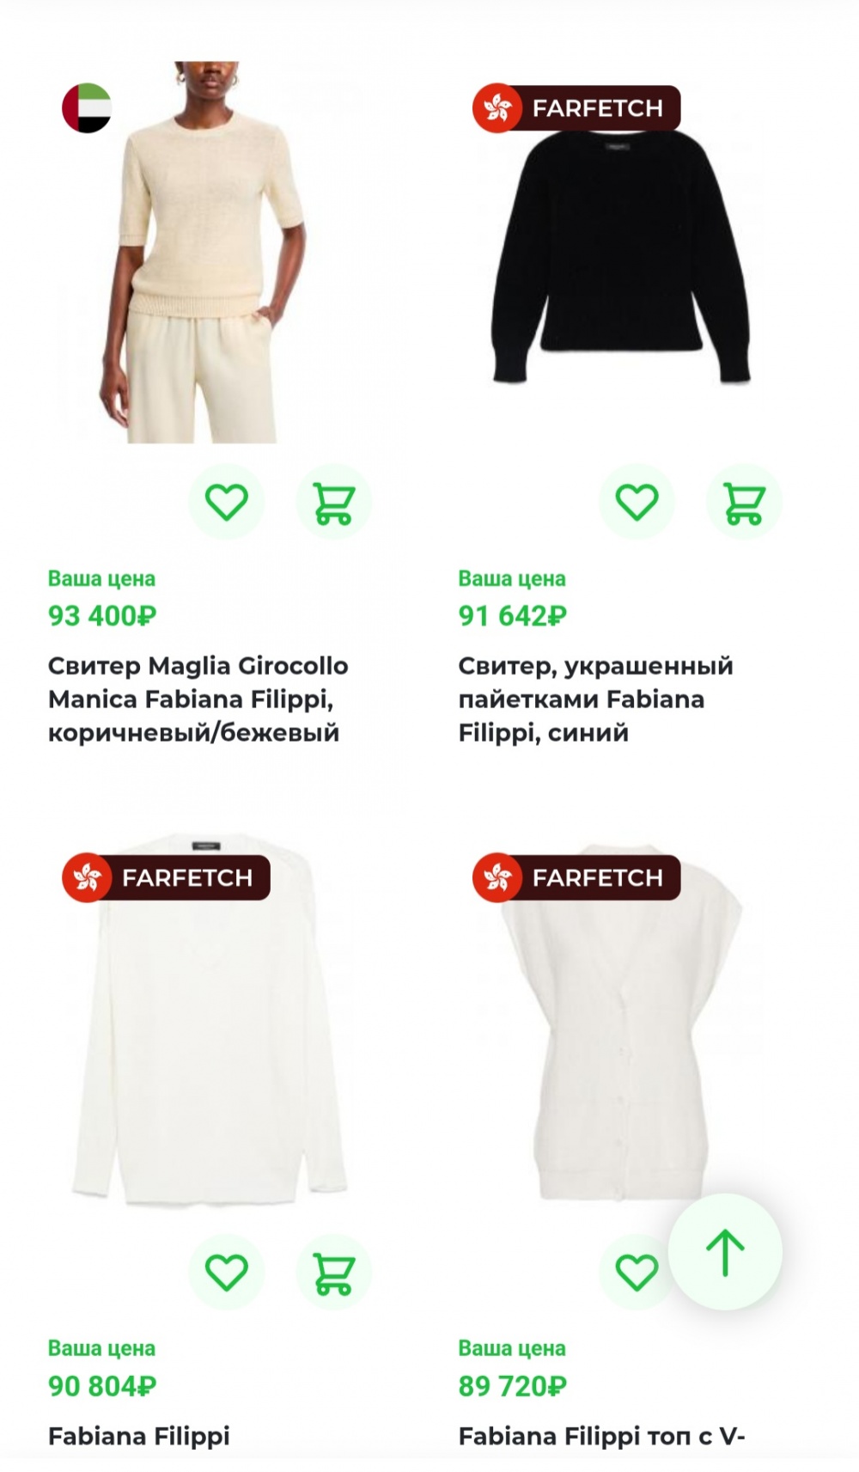Screen dimensions: 859x1472
Task: Tap the 93 400₽ price
Action: click(102, 616)
